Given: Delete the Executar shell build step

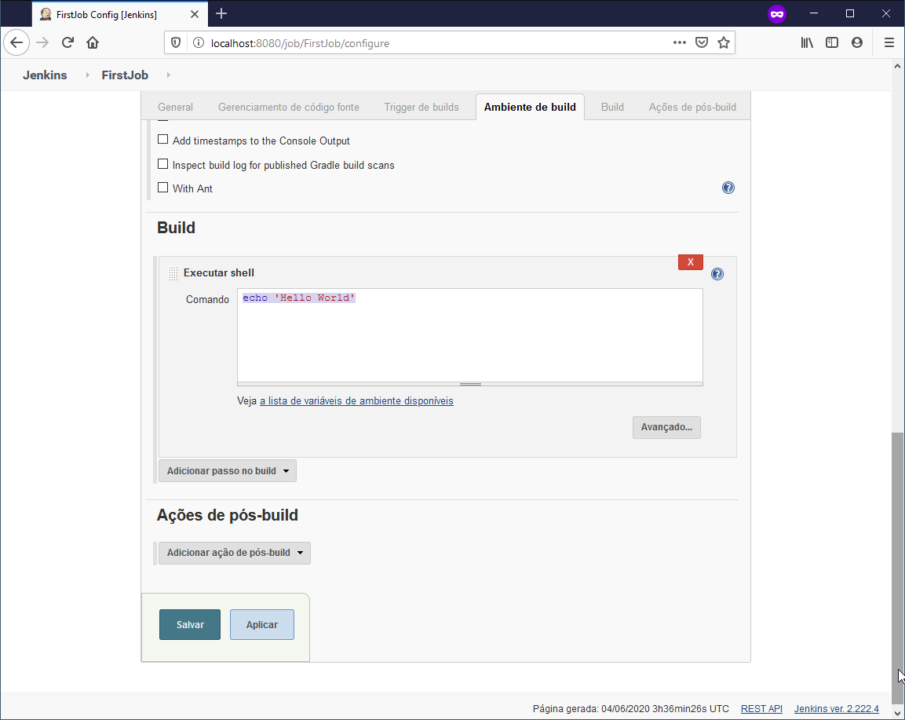Looking at the screenshot, I should 690,262.
